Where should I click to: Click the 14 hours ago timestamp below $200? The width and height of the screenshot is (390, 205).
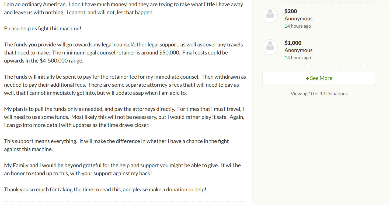[x=298, y=26]
